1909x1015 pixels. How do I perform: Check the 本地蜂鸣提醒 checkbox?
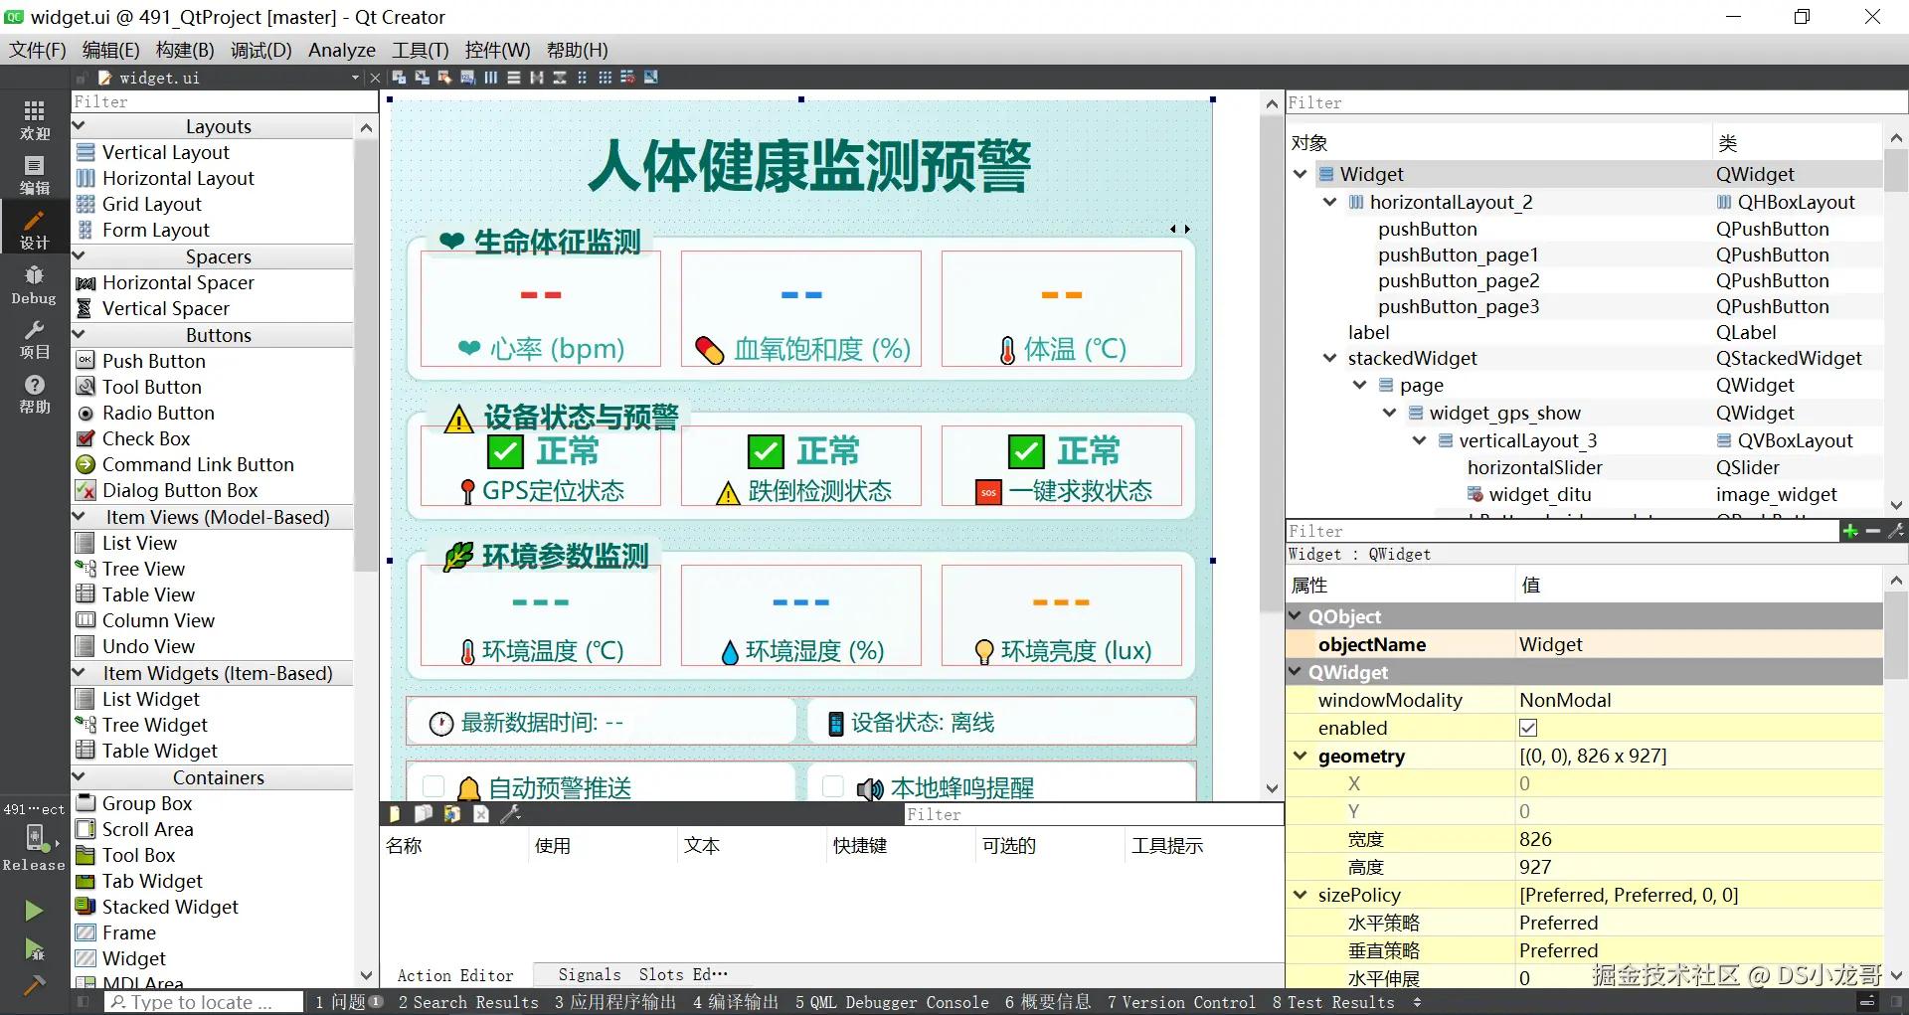[x=833, y=786]
